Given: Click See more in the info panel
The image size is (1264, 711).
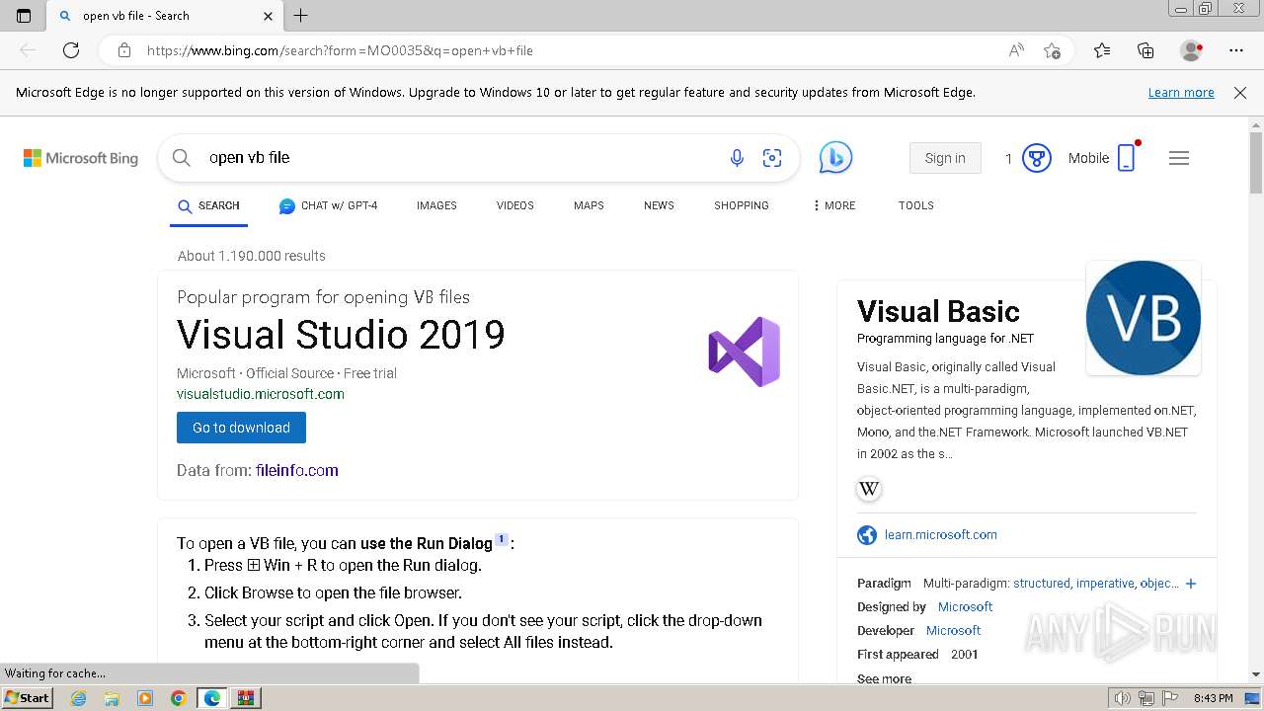Looking at the screenshot, I should pyautogui.click(x=884, y=678).
